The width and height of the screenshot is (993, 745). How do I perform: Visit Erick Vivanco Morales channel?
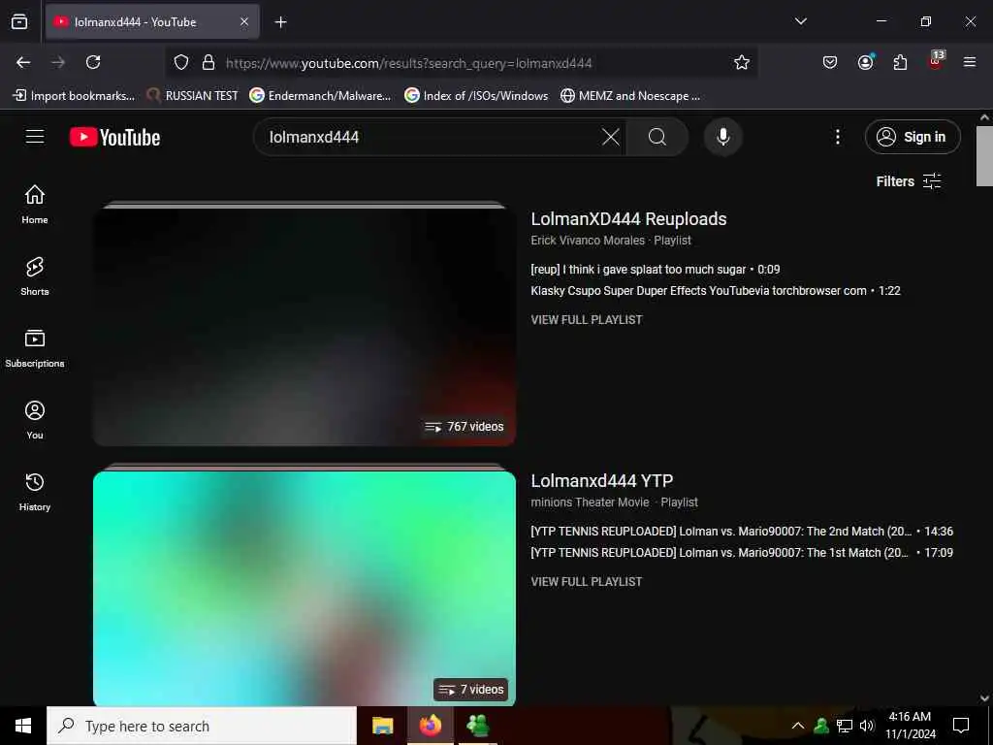tap(587, 241)
